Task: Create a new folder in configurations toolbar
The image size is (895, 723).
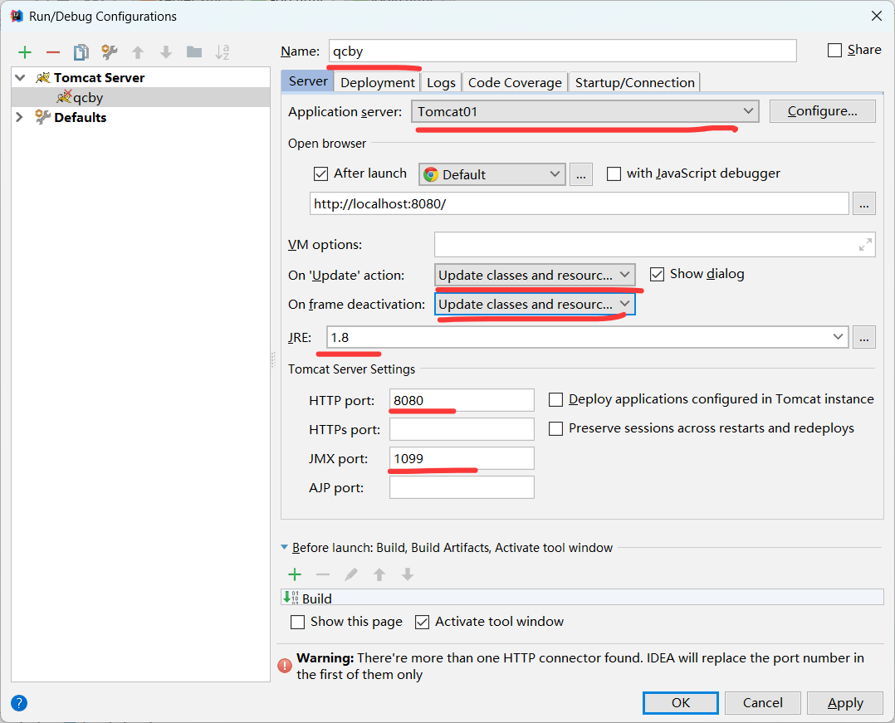Action: tap(194, 52)
